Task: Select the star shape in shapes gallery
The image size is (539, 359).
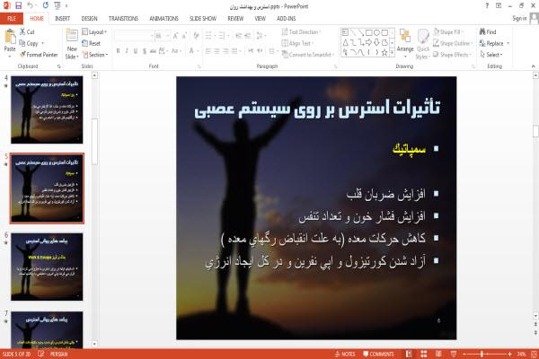Action: (384, 53)
